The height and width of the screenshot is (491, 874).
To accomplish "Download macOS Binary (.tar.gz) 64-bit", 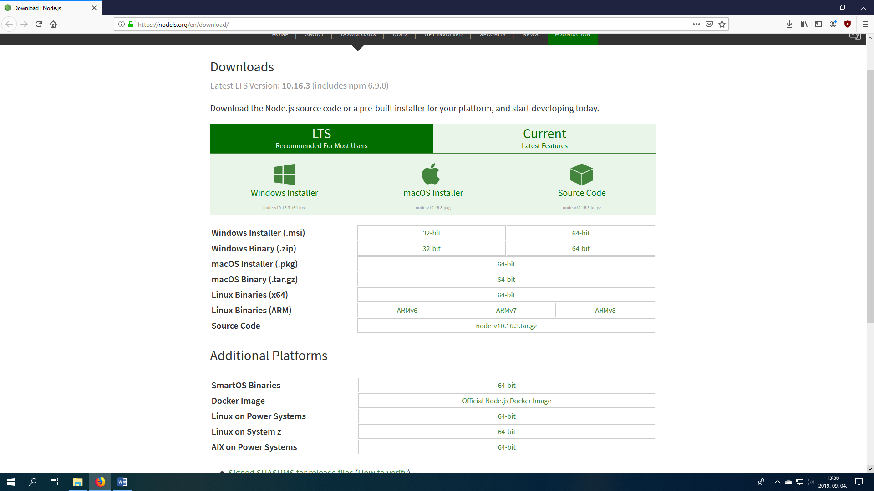I will coord(506,279).
